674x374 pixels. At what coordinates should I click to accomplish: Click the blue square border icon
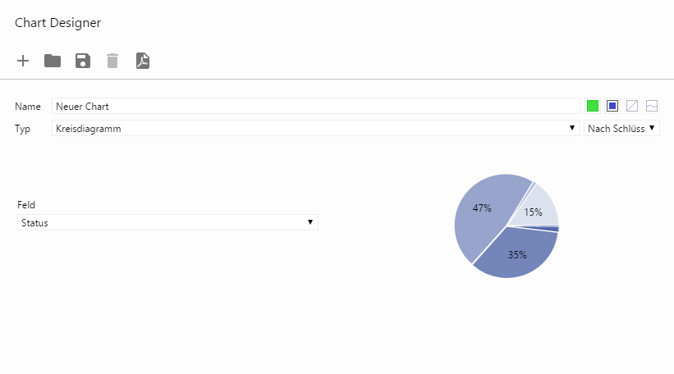(612, 106)
